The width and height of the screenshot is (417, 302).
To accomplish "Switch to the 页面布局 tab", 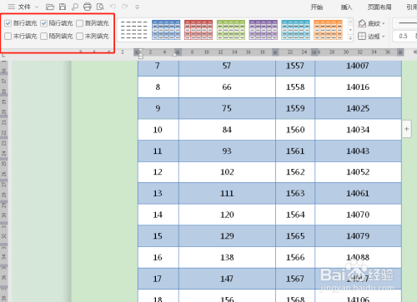I will click(379, 7).
